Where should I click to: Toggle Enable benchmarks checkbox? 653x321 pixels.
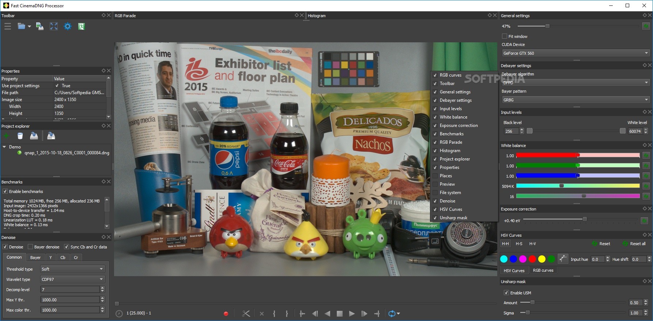[x=5, y=191]
